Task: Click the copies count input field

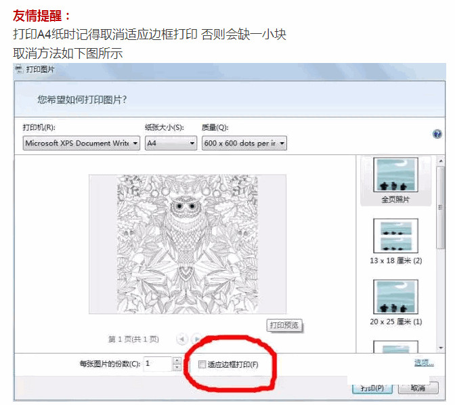Action: 158,364
